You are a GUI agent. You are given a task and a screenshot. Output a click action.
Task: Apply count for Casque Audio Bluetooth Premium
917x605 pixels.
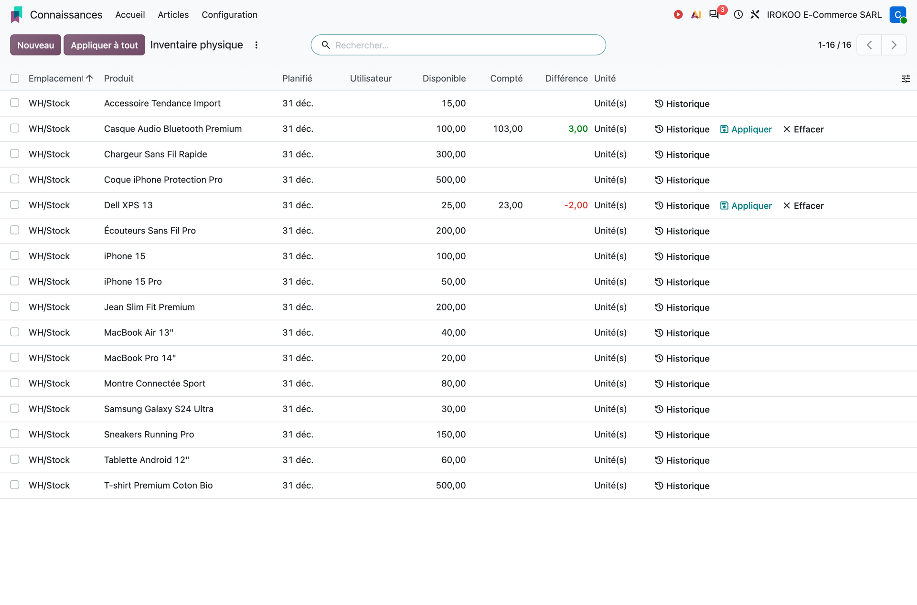pyautogui.click(x=746, y=129)
